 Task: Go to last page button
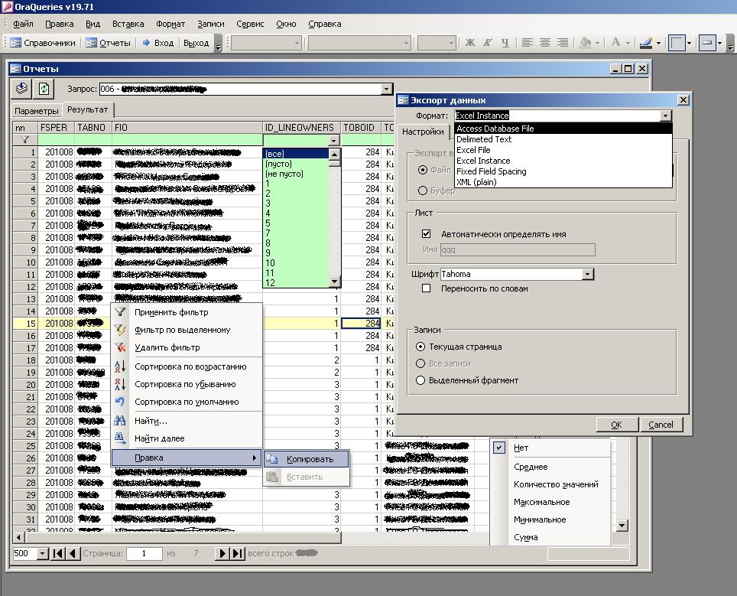tap(237, 553)
